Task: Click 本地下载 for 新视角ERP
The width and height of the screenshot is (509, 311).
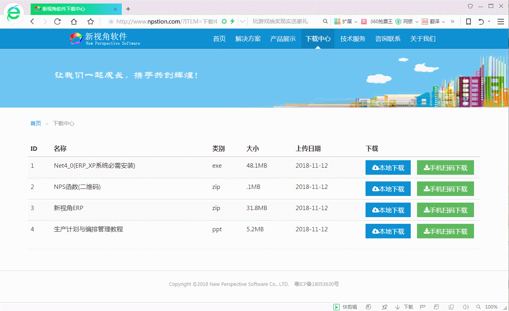Action: tap(388, 210)
